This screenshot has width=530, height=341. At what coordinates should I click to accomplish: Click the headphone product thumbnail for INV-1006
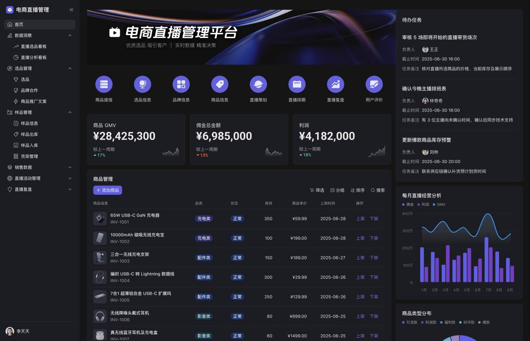pos(100,316)
